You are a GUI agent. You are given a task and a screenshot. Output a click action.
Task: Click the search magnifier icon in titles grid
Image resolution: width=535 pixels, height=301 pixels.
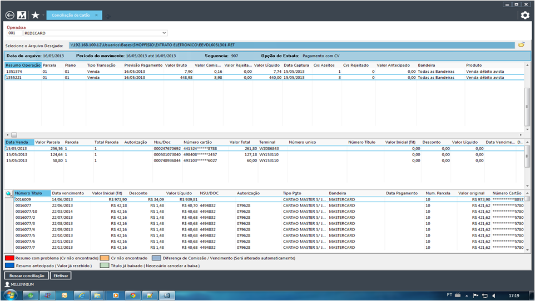tap(8, 194)
